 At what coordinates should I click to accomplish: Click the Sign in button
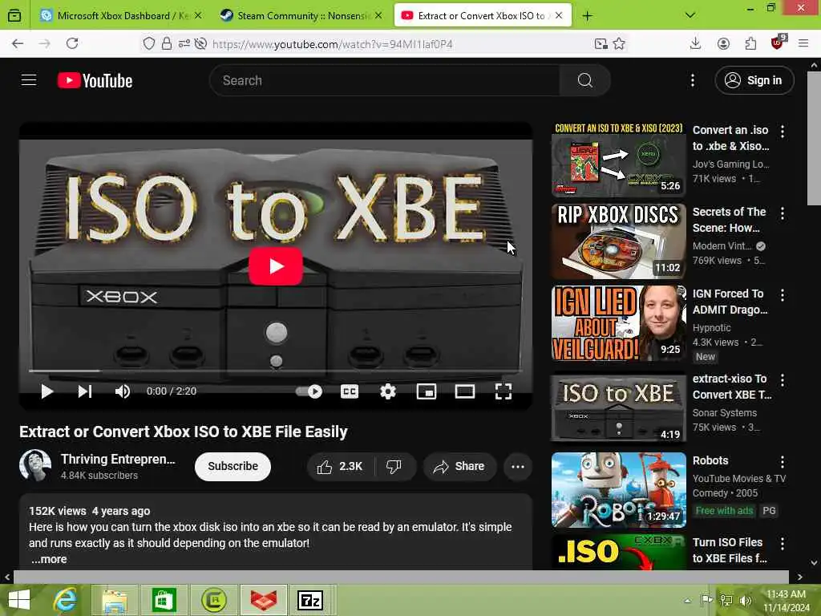point(754,80)
